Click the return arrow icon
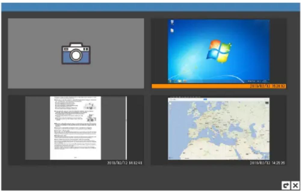Viewport: 301px width, 191px height. coord(286,185)
